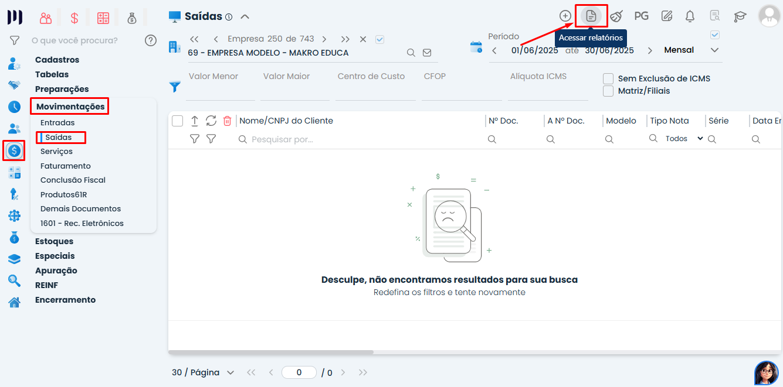This screenshot has height=387, width=783.
Task: Select Faturamento in the side menu
Action: (65, 166)
